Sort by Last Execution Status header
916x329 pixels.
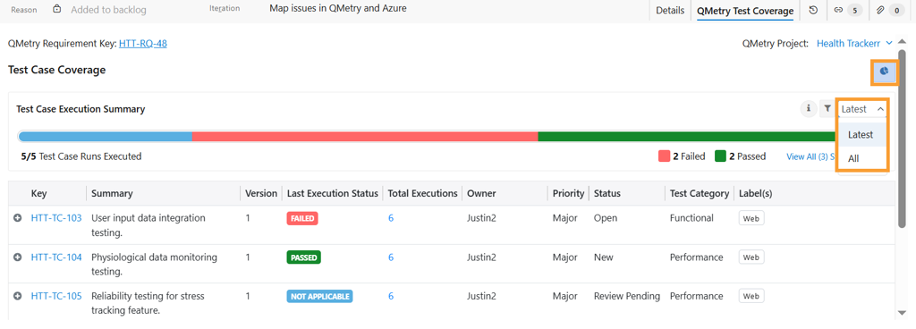[x=333, y=193]
